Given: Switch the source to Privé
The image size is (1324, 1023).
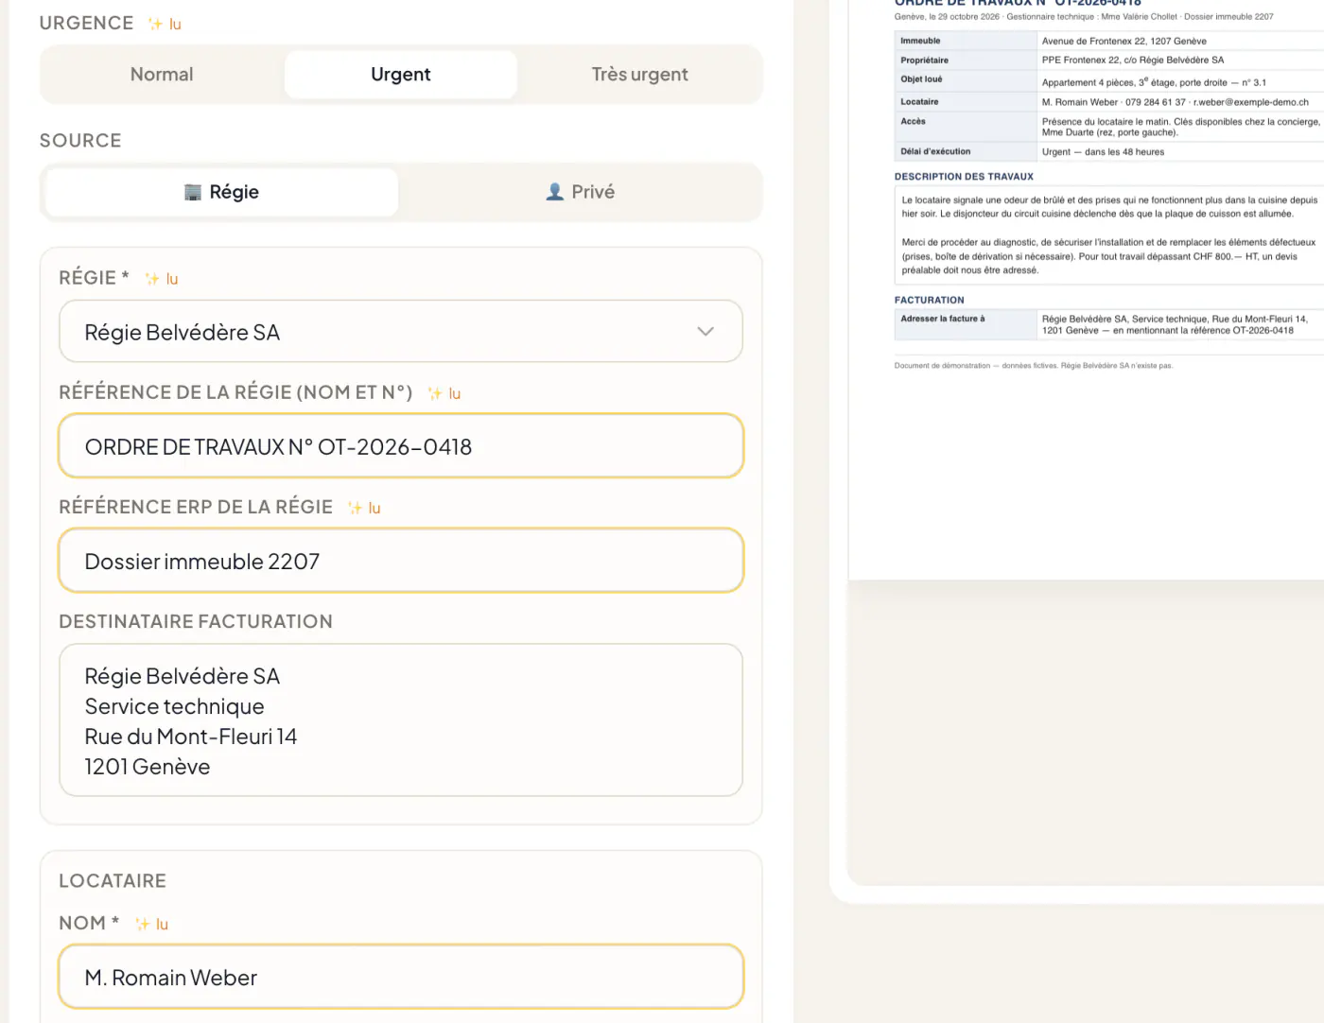Looking at the screenshot, I should tap(581, 192).
